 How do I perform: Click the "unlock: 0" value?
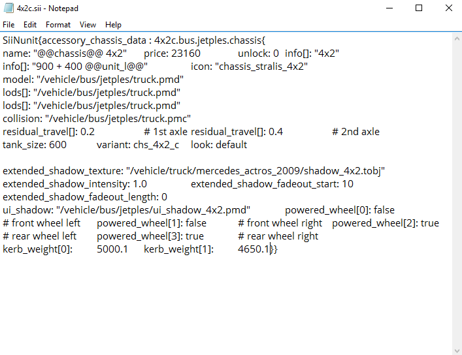(258, 54)
